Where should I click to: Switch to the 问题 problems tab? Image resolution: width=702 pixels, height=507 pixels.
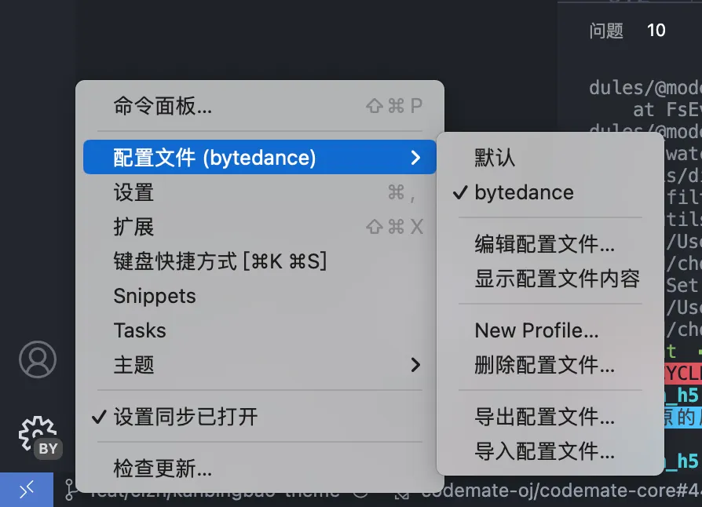click(606, 31)
